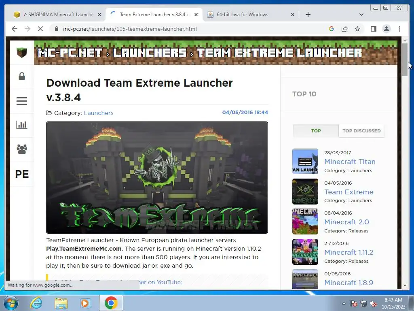The image size is (414, 311).
Task: Select the Team Extreme Launcher v.3.8.4 tab
Action: point(154,15)
